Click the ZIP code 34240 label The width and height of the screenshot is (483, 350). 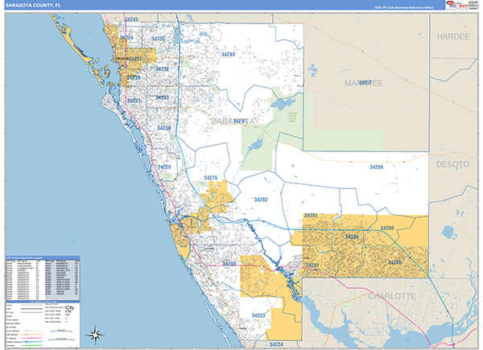pyautogui.click(x=228, y=54)
